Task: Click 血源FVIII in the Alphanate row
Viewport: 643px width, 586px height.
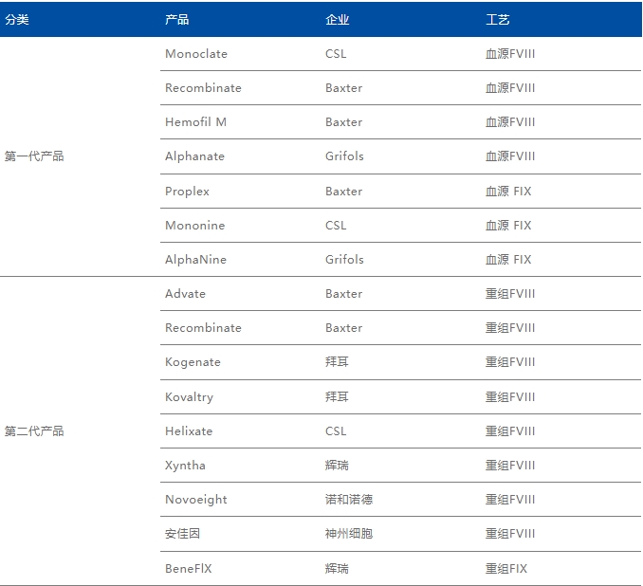Action: tap(510, 156)
